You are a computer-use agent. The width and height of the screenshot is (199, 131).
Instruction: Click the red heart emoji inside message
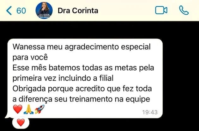pyautogui.click(x=18, y=109)
